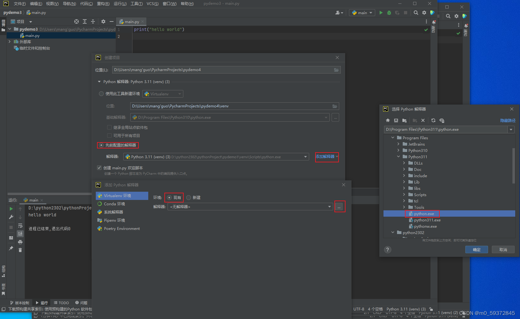Open run configuration wrench in the Run panel
The height and width of the screenshot is (319, 520).
tap(11, 217)
